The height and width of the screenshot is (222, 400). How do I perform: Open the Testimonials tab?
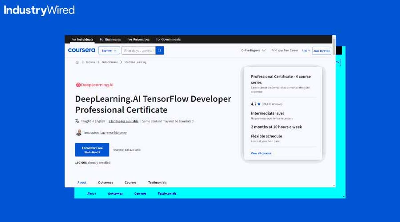[x=157, y=182]
